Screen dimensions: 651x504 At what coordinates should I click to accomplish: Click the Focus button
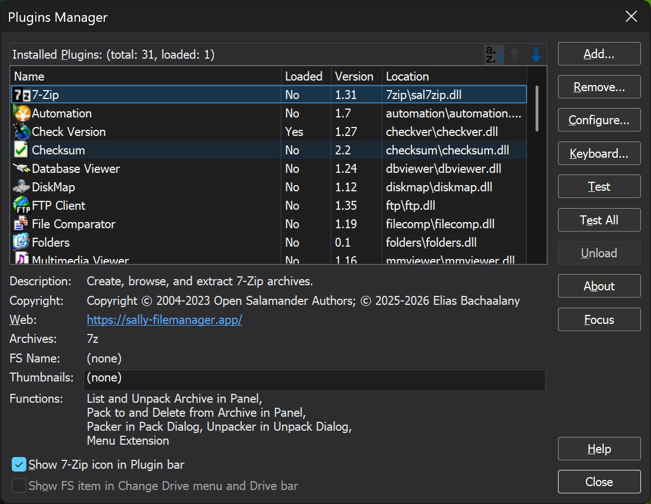[599, 319]
